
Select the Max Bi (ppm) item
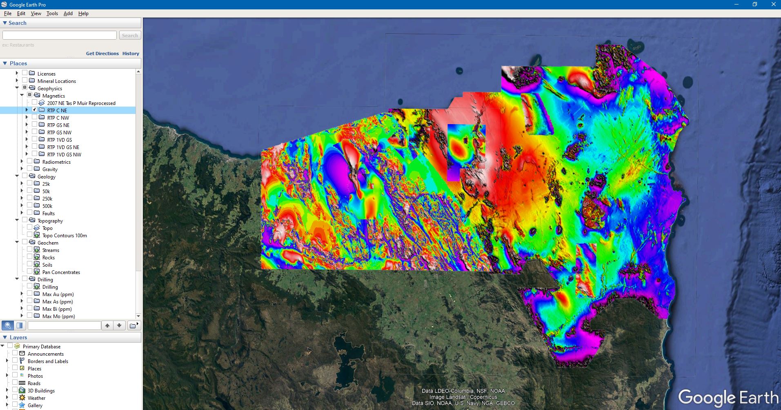pos(57,309)
